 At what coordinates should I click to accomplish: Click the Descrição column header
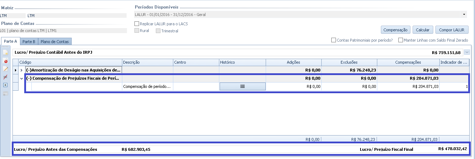(x=148, y=62)
